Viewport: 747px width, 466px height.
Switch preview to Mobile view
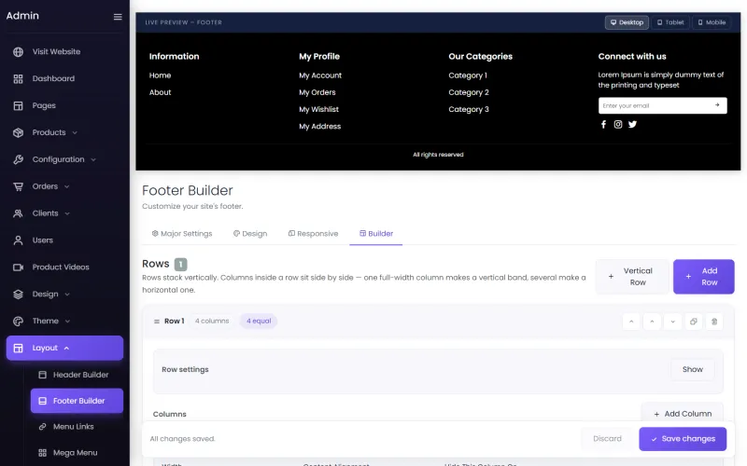coord(712,22)
